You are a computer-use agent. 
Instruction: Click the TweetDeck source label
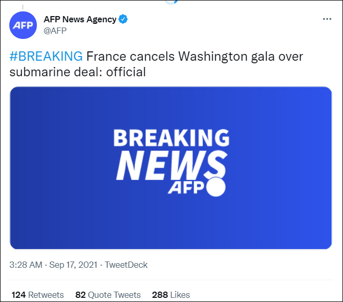[126, 265]
